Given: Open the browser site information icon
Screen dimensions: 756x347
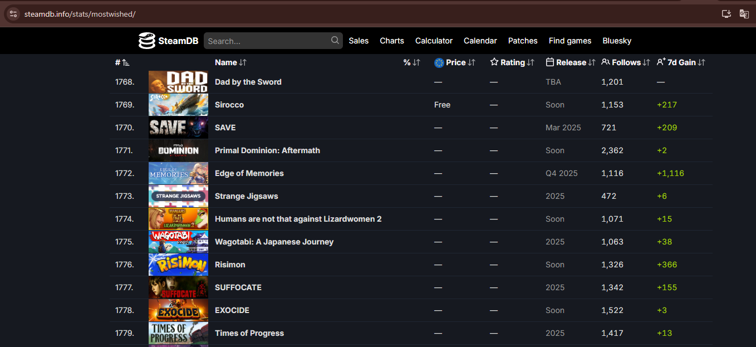Looking at the screenshot, I should pos(13,14).
